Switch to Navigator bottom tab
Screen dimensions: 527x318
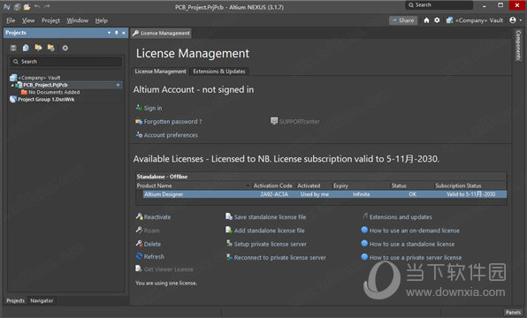tap(42, 300)
